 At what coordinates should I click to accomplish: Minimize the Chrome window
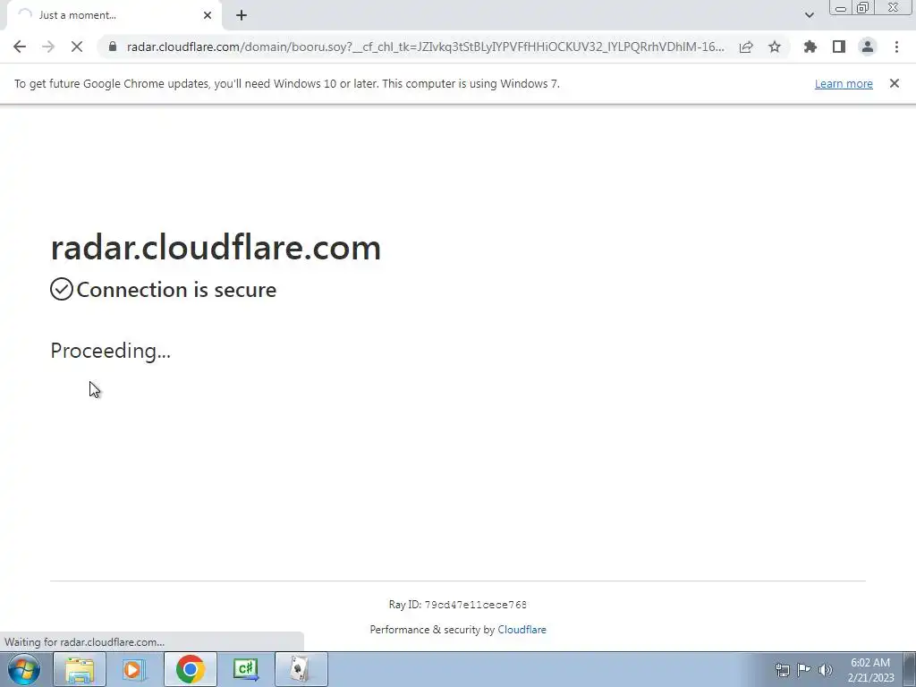click(841, 8)
